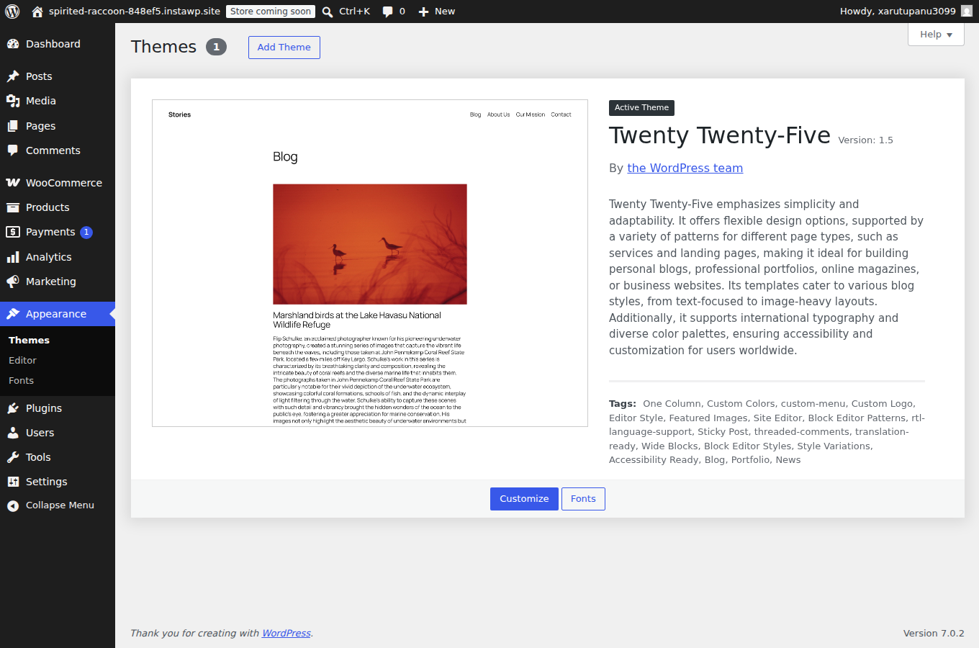Click the Appearance paintbrush icon
This screenshot has height=648, width=979.
[13, 314]
